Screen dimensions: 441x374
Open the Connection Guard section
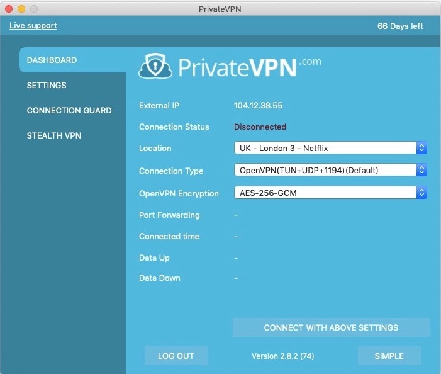[x=69, y=110]
